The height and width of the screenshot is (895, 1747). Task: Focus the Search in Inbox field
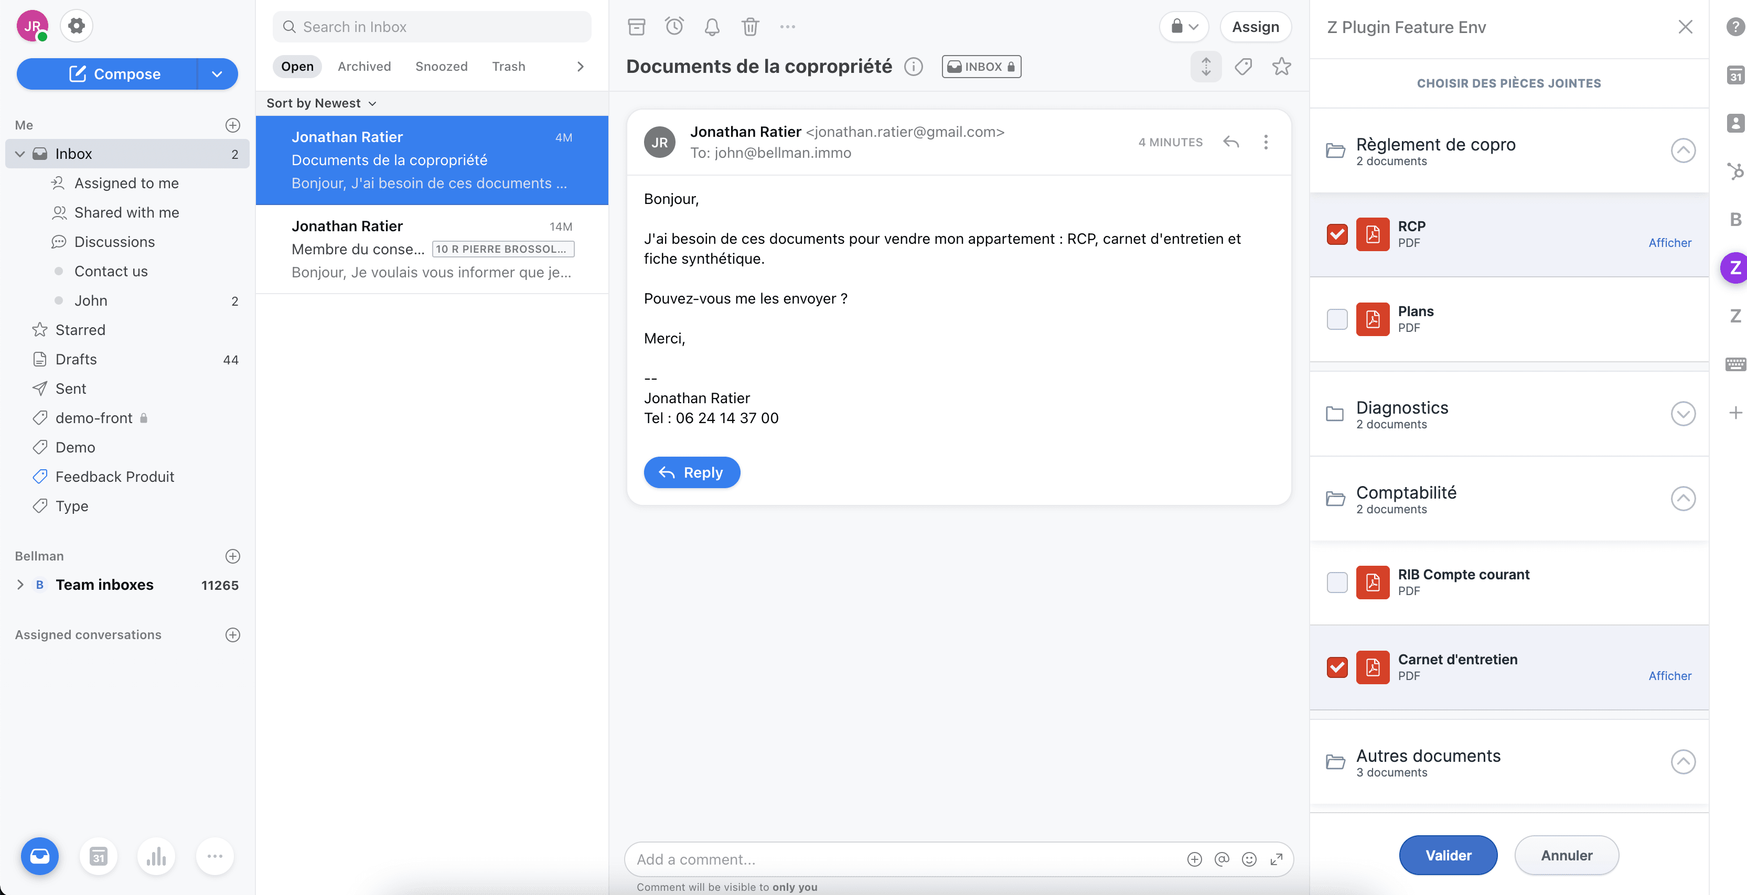(x=432, y=26)
